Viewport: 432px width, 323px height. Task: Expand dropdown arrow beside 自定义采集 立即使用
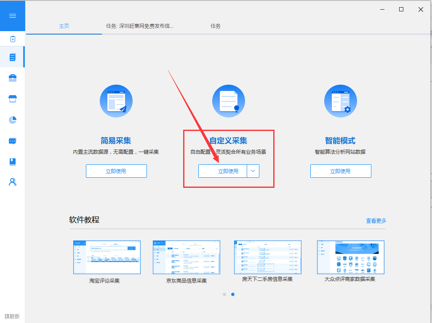(x=253, y=171)
